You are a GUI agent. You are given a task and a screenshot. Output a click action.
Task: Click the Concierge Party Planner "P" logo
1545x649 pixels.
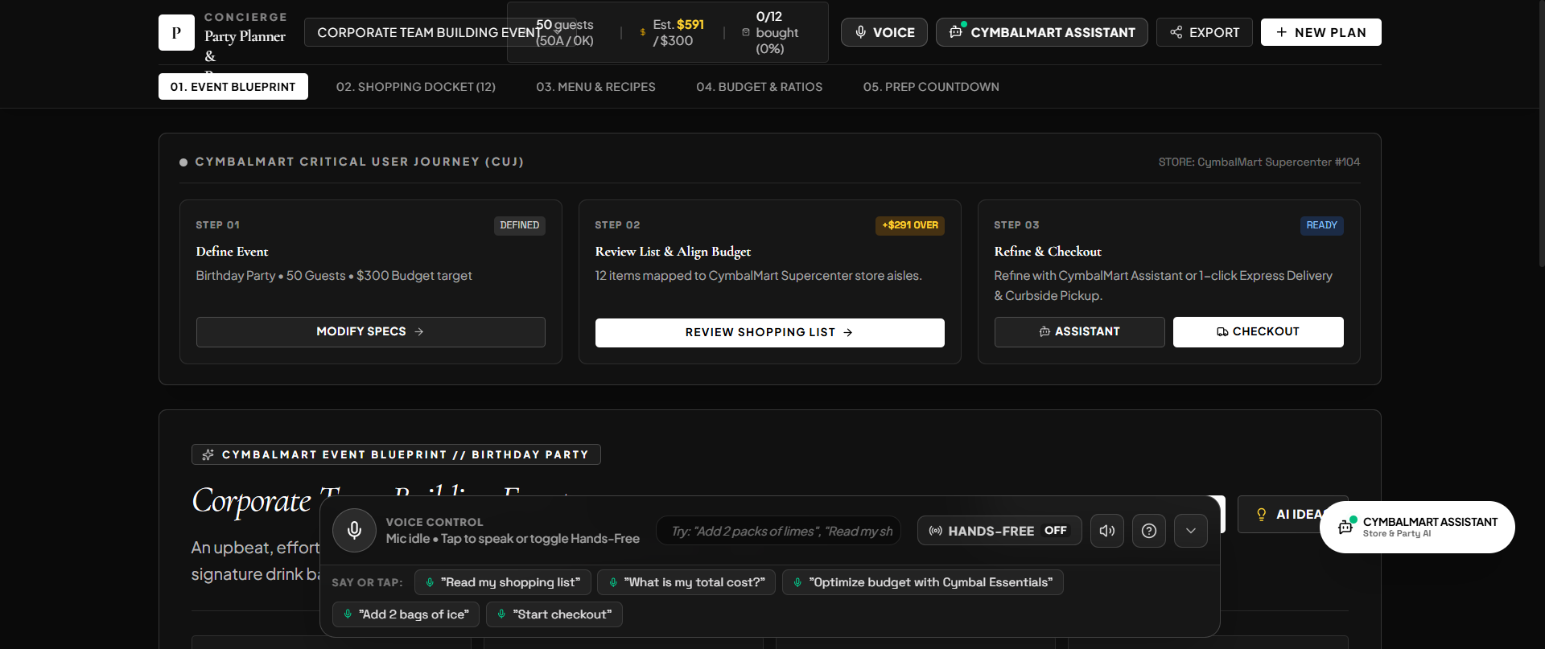coord(176,33)
